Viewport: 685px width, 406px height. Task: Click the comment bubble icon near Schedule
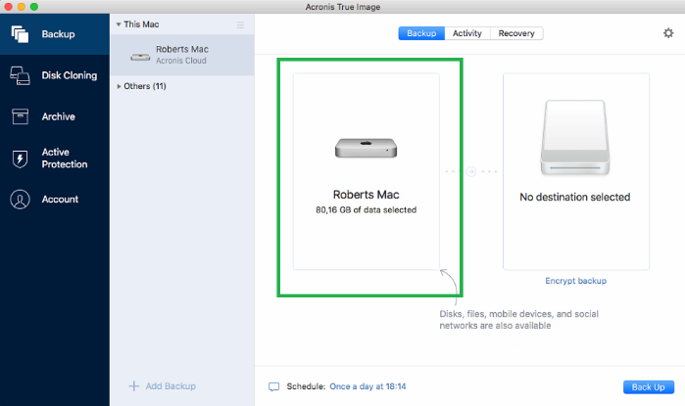(274, 386)
